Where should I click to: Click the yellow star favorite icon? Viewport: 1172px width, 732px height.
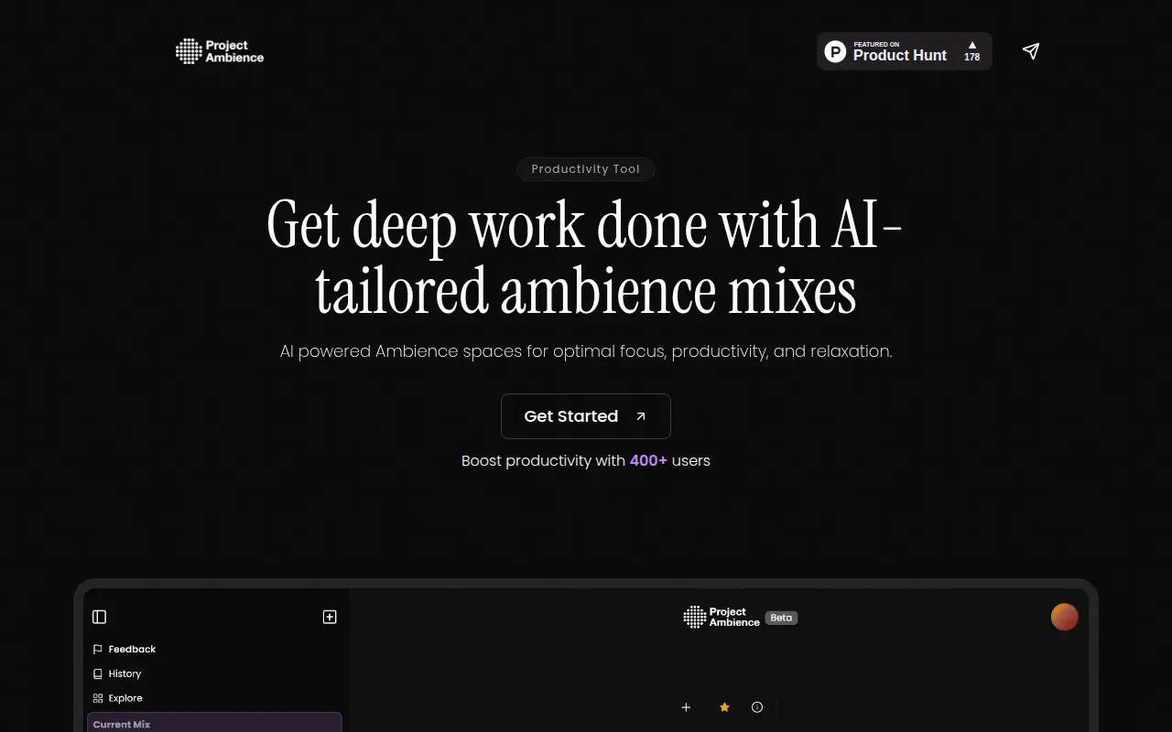(724, 707)
